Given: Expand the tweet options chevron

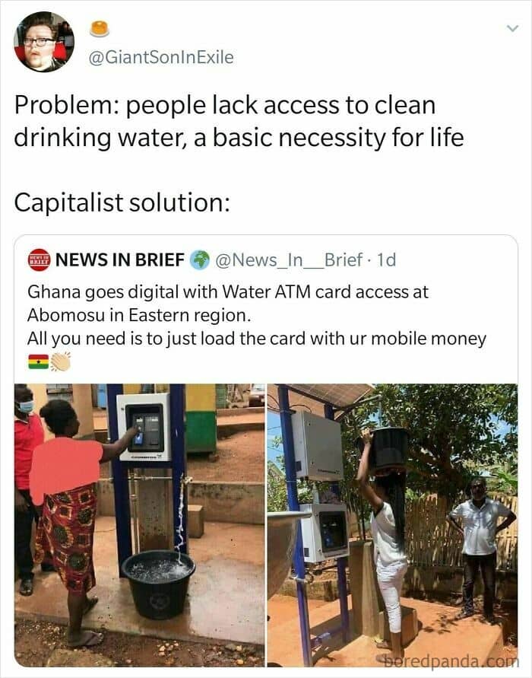Looking at the screenshot, I should click(512, 29).
